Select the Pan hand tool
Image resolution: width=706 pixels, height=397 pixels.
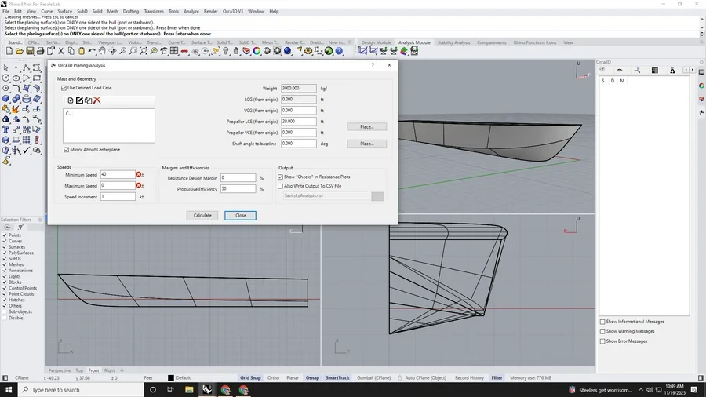[x=102, y=51]
